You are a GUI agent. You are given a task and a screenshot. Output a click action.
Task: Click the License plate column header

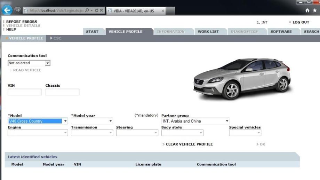(149, 164)
